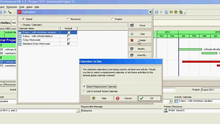Click the Project 5511 input field
Image resolution: width=220 pixels, height=124 pixels.
pos(210,90)
